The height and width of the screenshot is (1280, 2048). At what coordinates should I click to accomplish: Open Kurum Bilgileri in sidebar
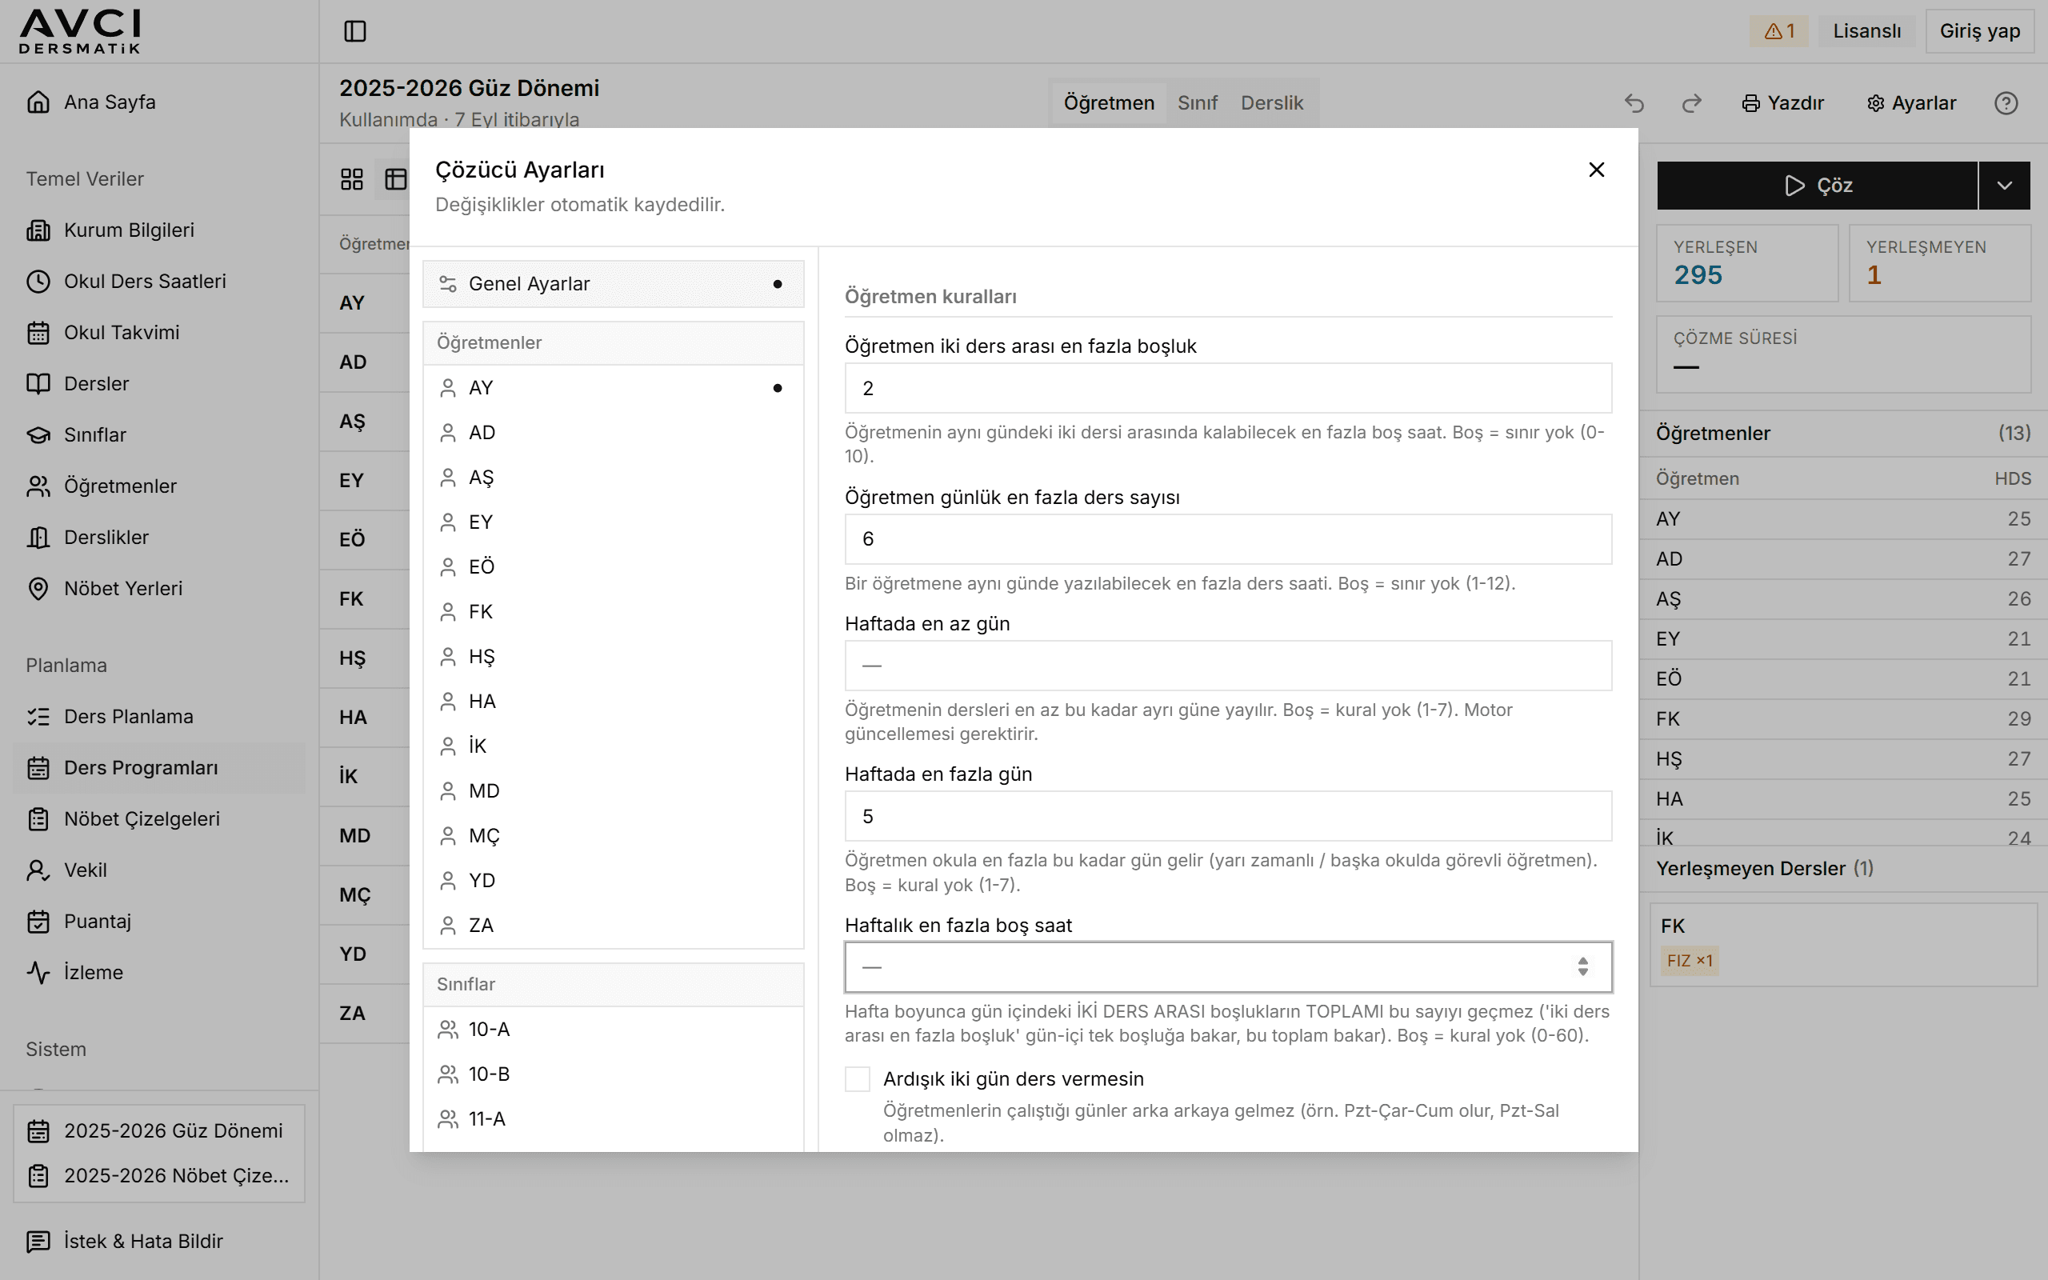159,230
